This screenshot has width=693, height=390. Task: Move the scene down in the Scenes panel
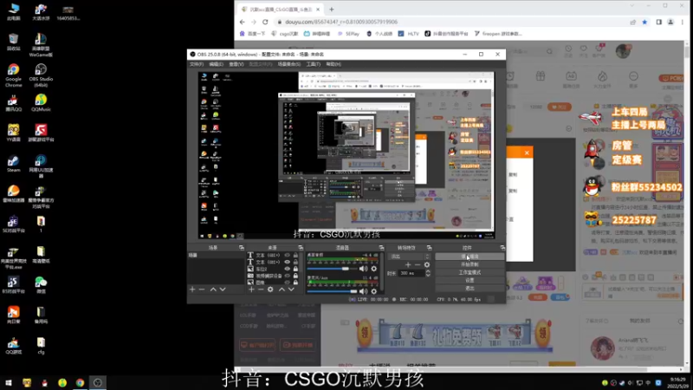[223, 289]
